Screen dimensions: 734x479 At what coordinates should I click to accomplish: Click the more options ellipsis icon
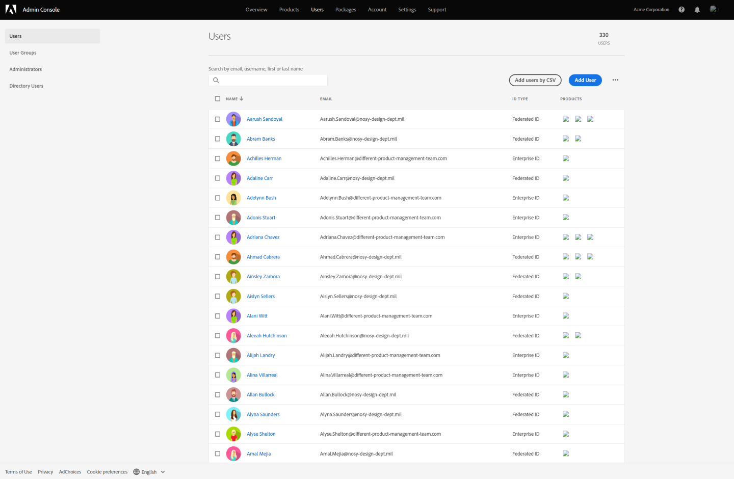click(615, 80)
